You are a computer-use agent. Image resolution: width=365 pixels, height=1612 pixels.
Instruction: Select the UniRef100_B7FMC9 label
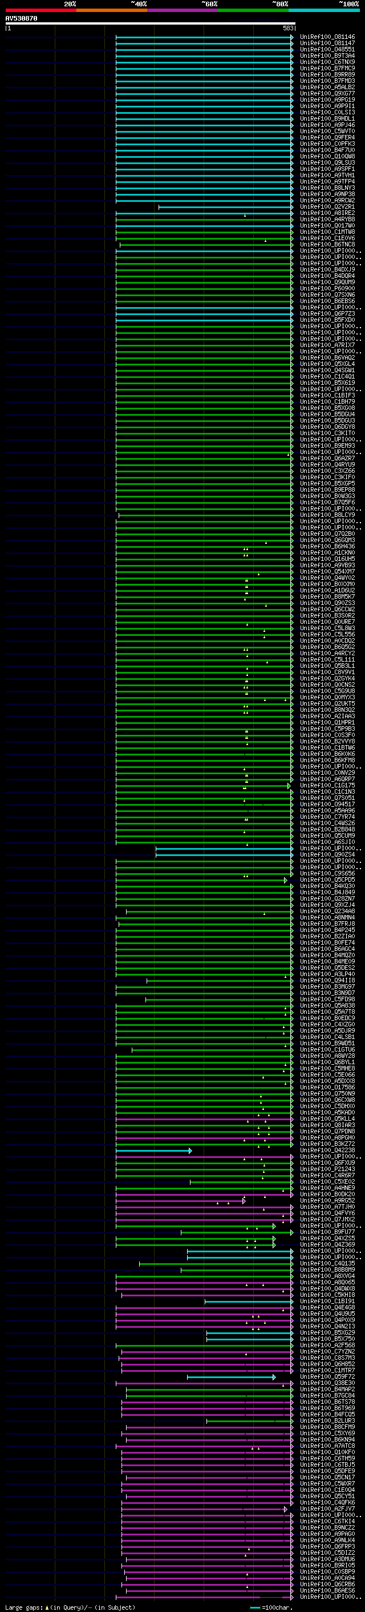click(327, 68)
